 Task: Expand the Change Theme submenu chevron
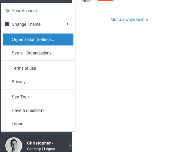(x=68, y=24)
